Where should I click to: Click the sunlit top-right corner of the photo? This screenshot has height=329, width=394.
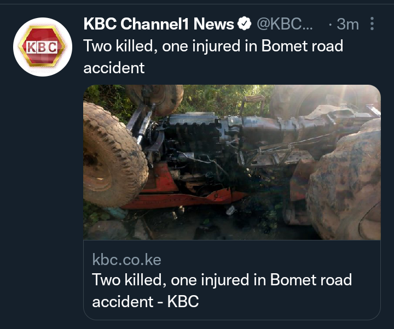click(x=352, y=98)
